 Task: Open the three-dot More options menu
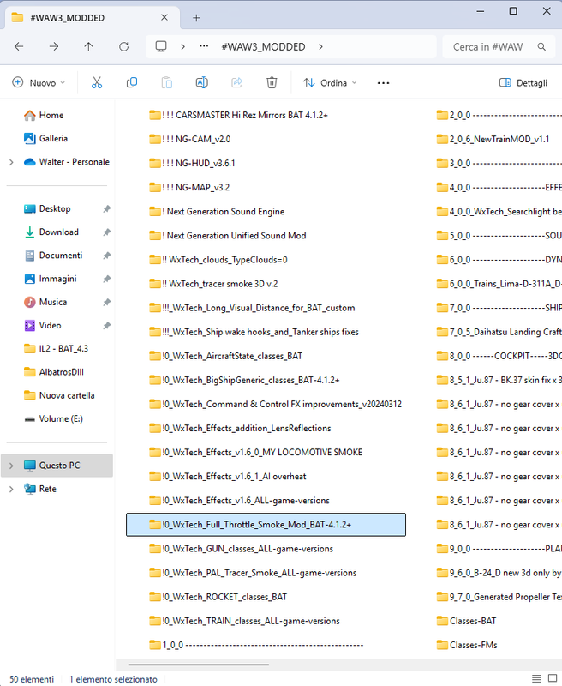(383, 83)
